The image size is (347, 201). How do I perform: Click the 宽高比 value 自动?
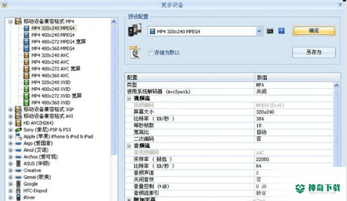261,132
